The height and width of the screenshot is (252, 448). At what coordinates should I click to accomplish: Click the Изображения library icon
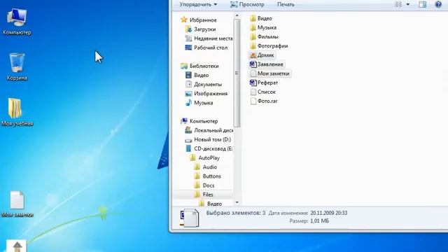[x=188, y=93]
